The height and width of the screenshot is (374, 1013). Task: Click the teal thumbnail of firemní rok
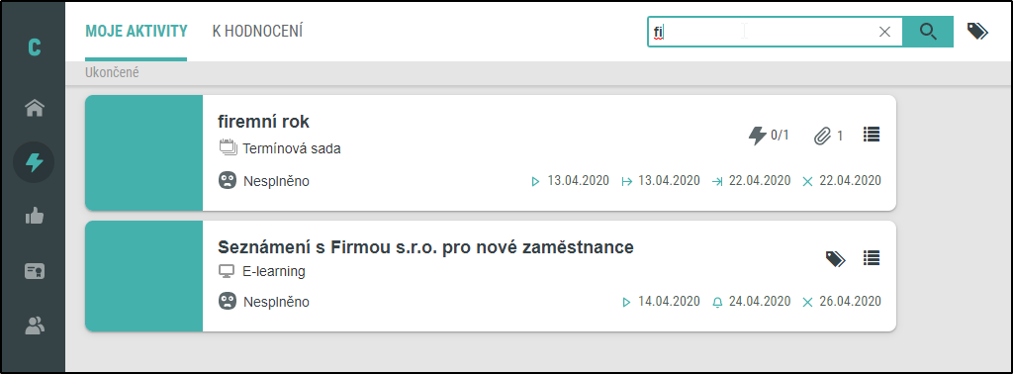(144, 152)
